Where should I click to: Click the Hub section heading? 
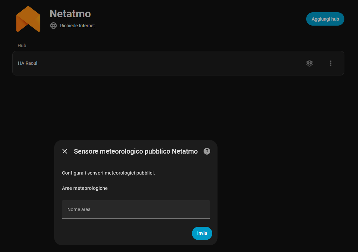(x=22, y=46)
